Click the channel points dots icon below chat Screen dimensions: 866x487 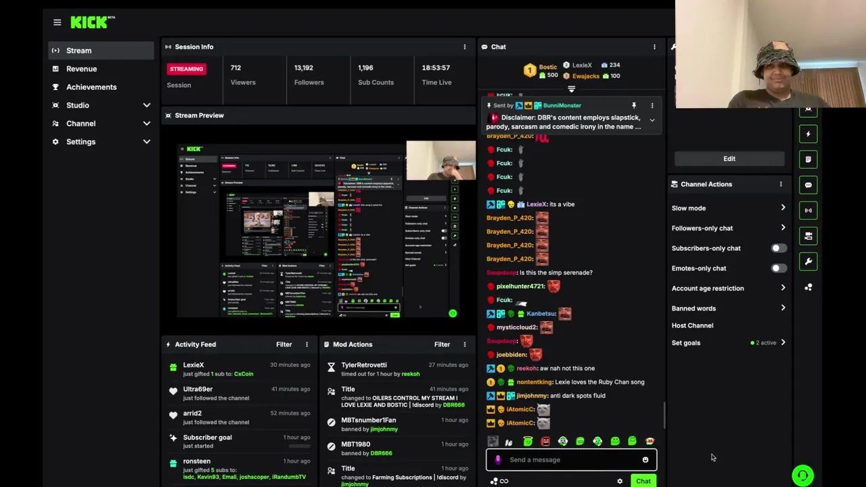tap(494, 481)
